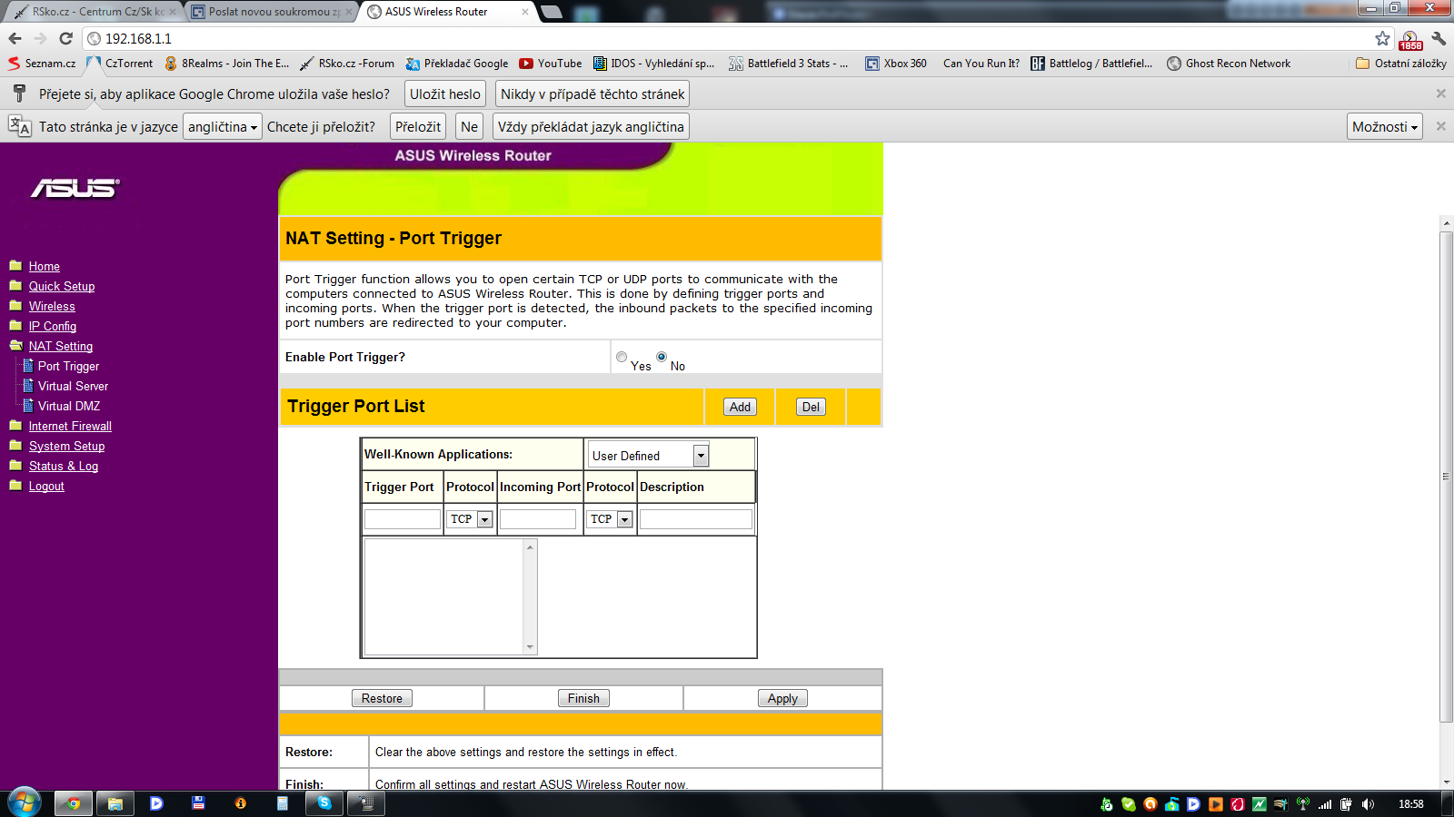This screenshot has width=1454, height=817.
Task: Open the YouTube bookmark
Action: [551, 64]
